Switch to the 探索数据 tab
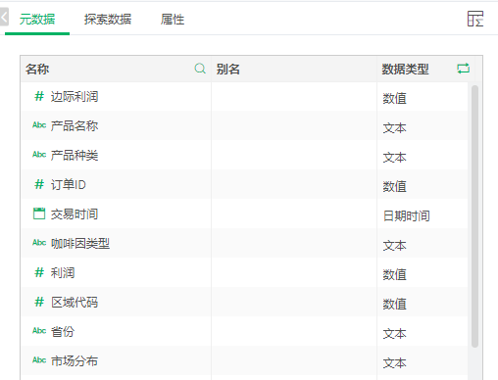Image resolution: width=498 pixels, height=380 pixels. [x=108, y=20]
